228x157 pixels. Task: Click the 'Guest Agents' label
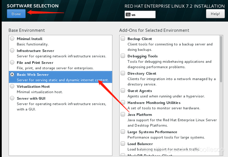pos(140,91)
